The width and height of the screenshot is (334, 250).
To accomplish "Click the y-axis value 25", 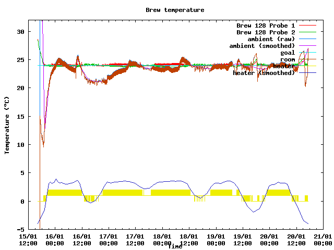I will click(20, 60).
